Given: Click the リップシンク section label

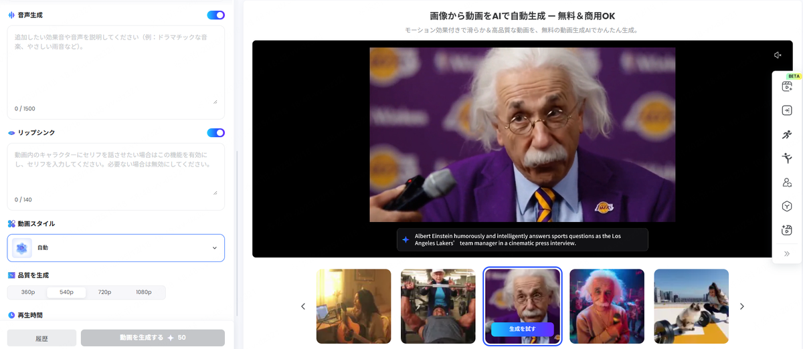Looking at the screenshot, I should point(37,132).
